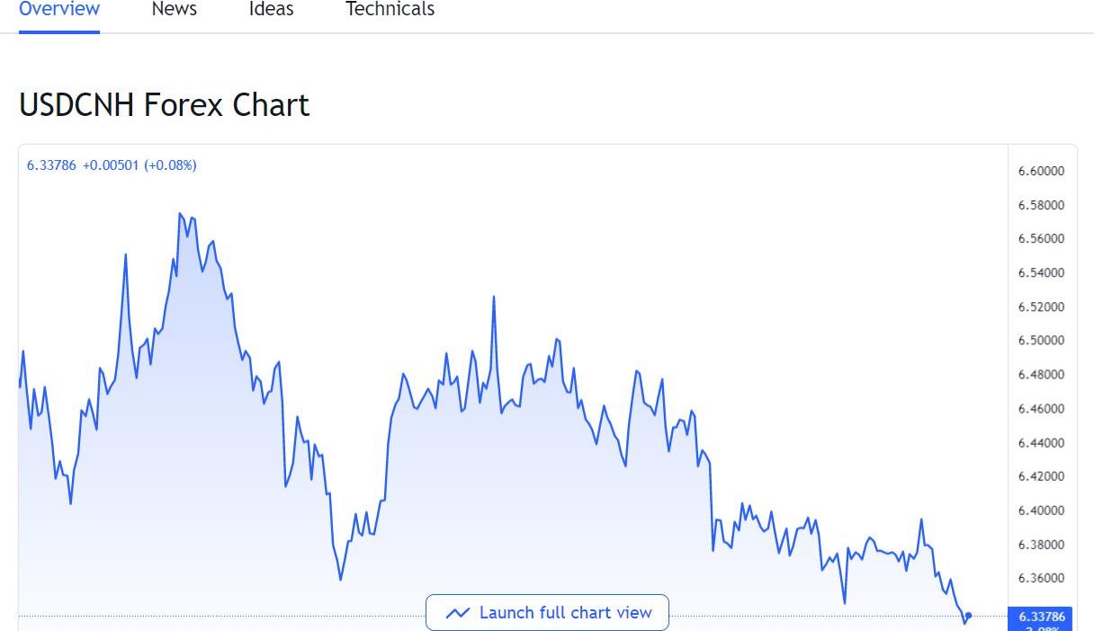Viewport: 1094px width, 631px height.
Task: Launch full chart view
Action: tap(547, 613)
